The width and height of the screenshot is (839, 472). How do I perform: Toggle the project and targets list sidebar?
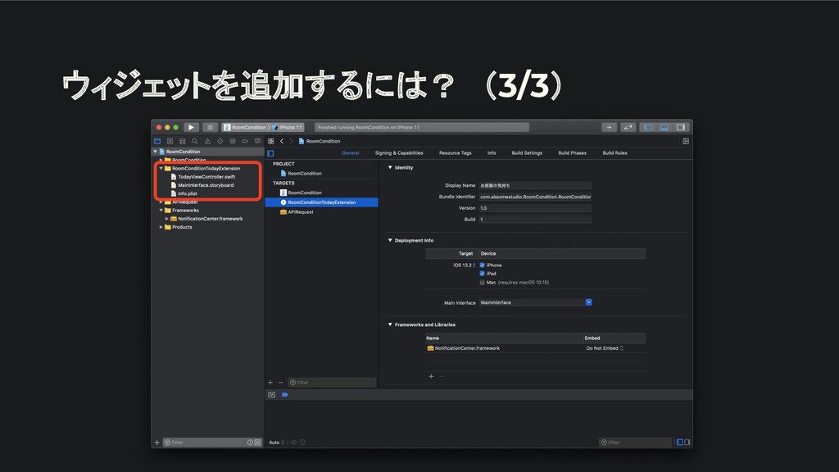click(x=270, y=153)
